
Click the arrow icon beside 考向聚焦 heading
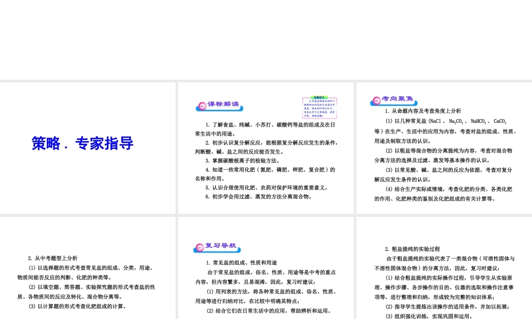click(377, 100)
